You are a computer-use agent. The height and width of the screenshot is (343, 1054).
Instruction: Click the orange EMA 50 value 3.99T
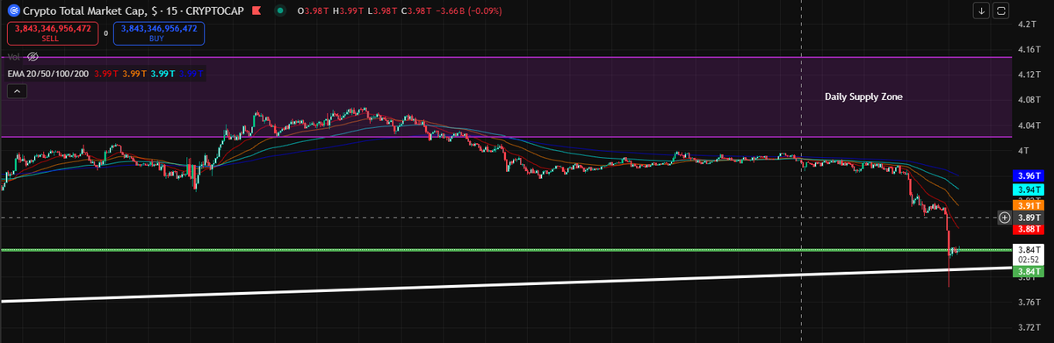(x=134, y=75)
